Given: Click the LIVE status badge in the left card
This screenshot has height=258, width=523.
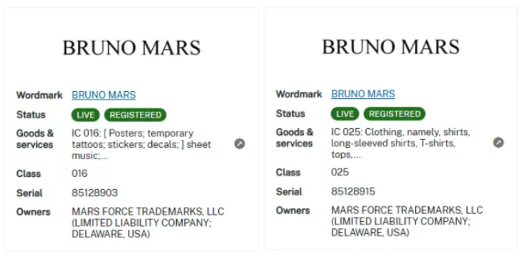Looking at the screenshot, I should tap(85, 115).
